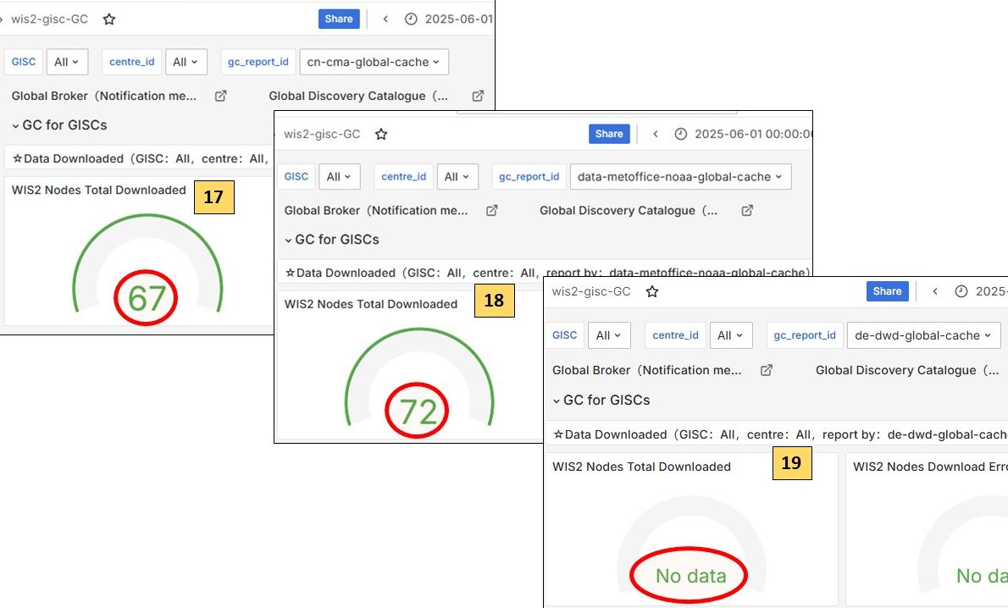The width and height of the screenshot is (1008, 608).
Task: Click Share button in the cn-cma-global-cache window
Action: 339,19
